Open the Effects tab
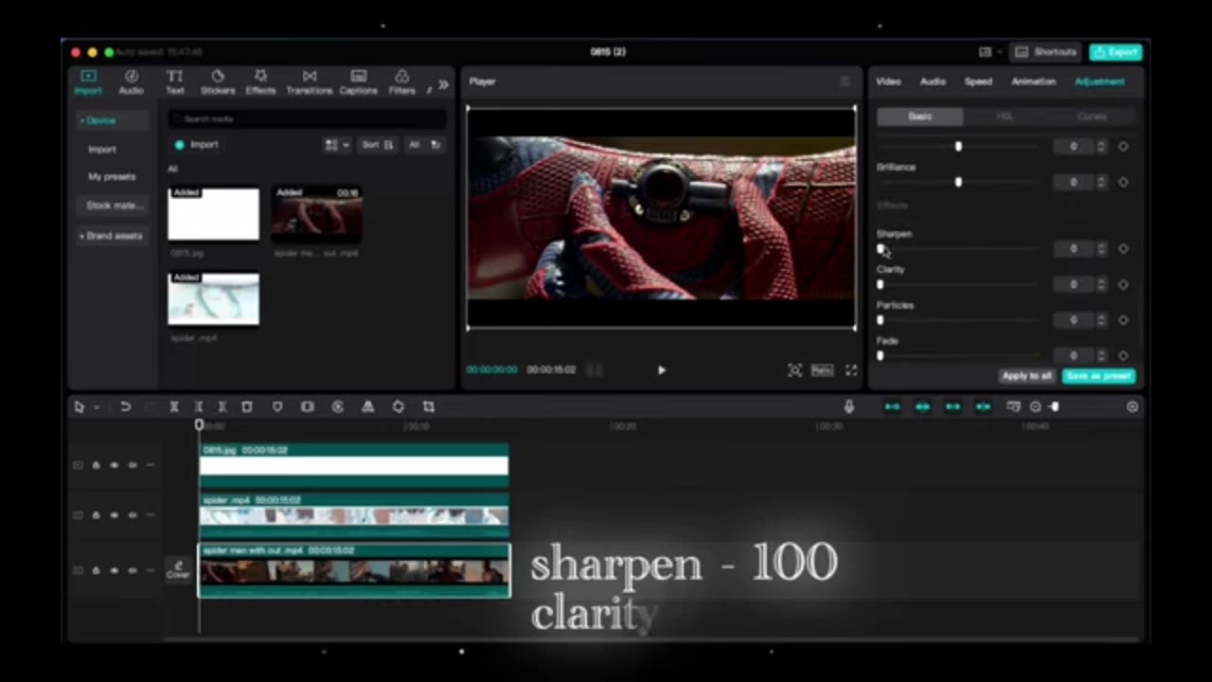 coord(260,82)
